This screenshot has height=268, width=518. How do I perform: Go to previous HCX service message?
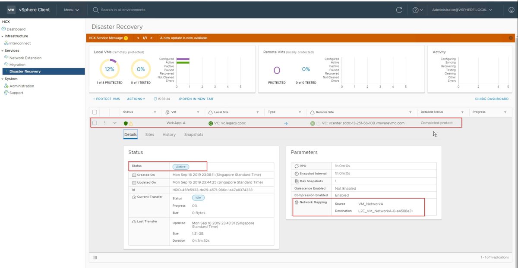[138, 38]
